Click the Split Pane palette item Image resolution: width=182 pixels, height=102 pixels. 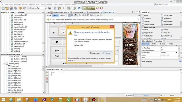click(146, 18)
